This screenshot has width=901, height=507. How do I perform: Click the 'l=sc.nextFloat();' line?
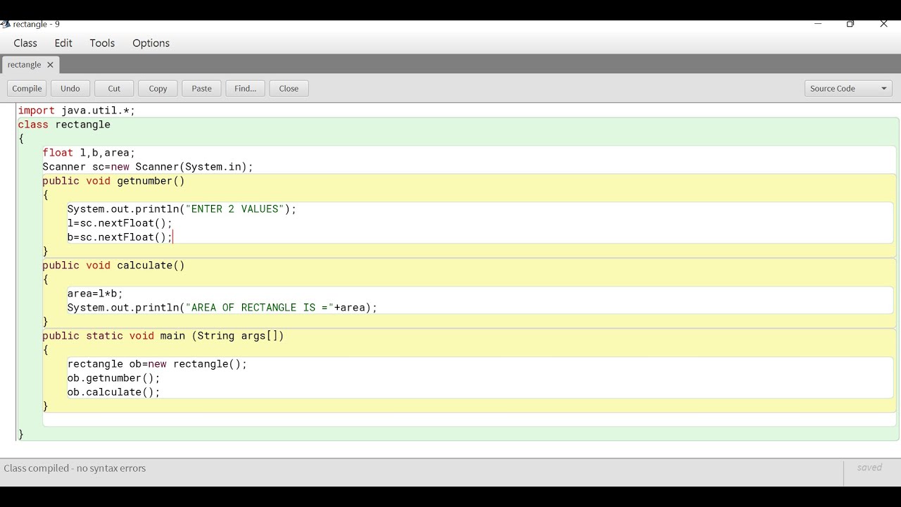tap(120, 223)
